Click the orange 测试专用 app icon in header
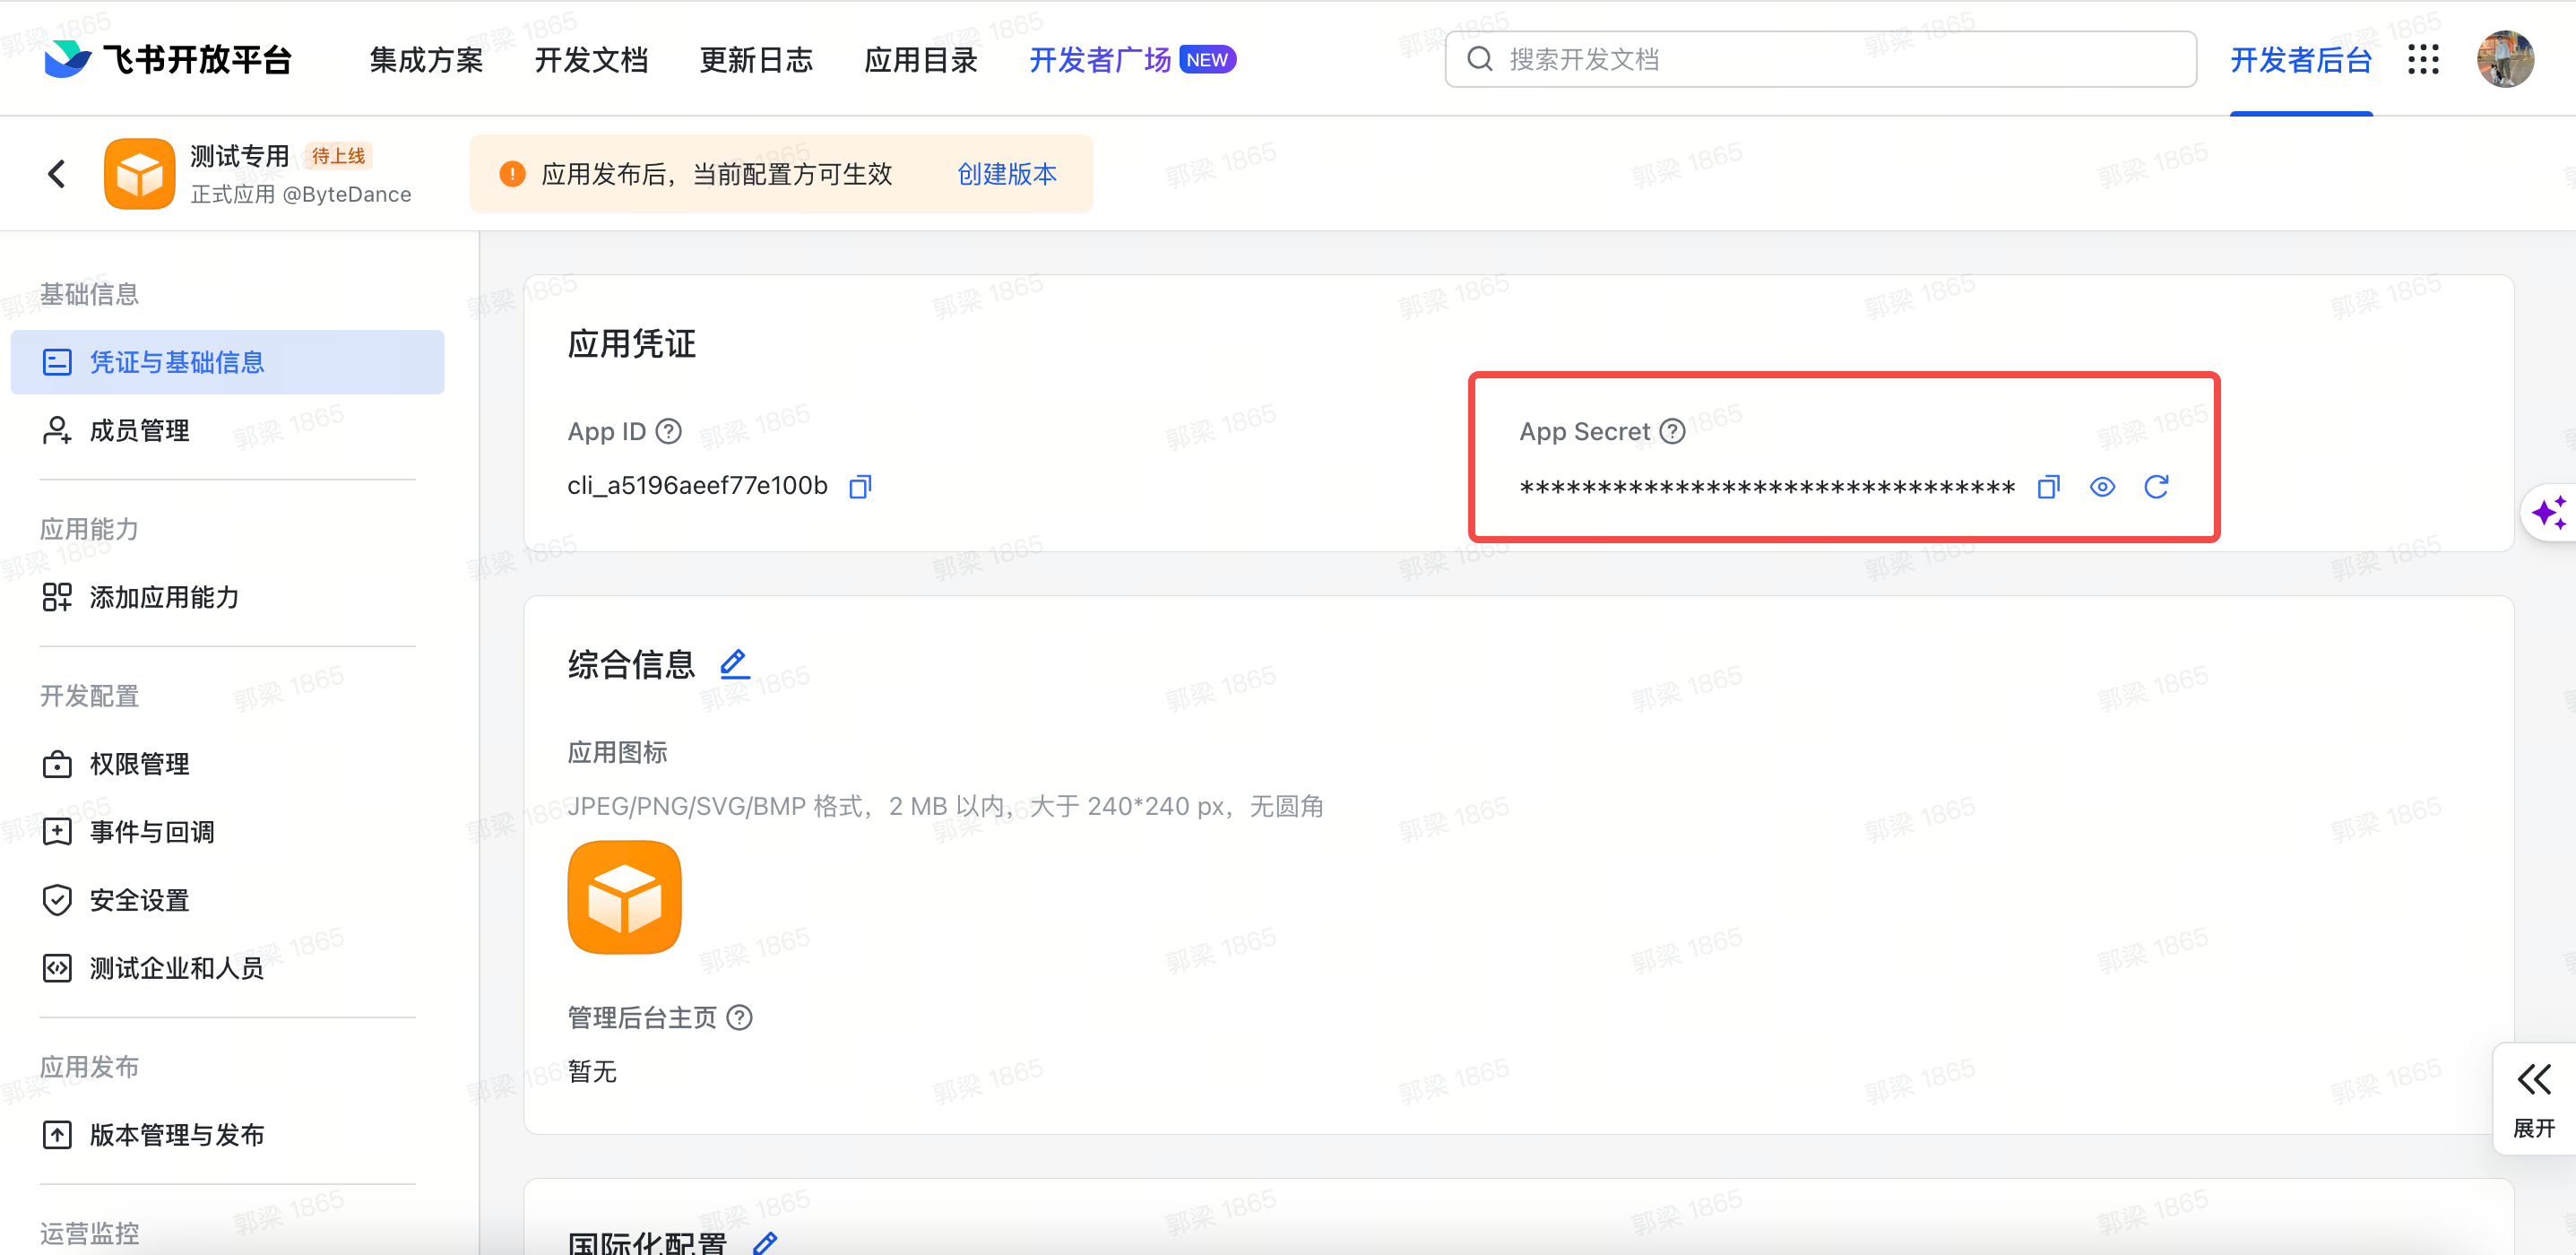The height and width of the screenshot is (1255, 2576). (139, 174)
